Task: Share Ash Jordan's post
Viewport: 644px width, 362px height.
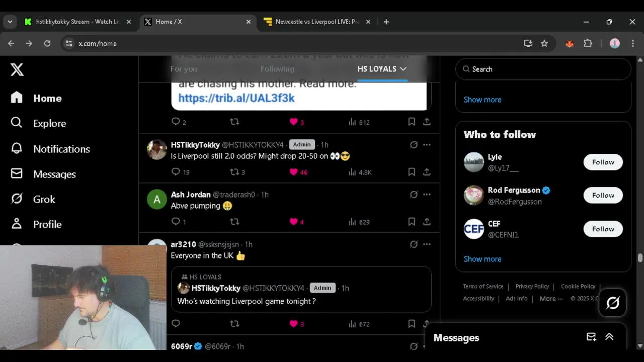Action: pyautogui.click(x=427, y=222)
